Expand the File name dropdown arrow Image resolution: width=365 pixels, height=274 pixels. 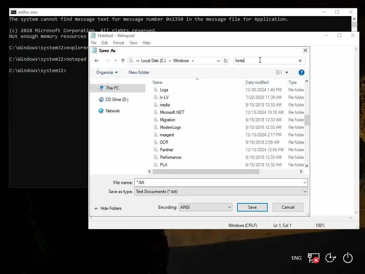coord(305,182)
